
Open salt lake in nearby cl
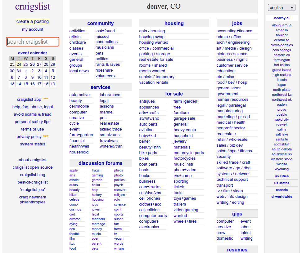point(282,134)
